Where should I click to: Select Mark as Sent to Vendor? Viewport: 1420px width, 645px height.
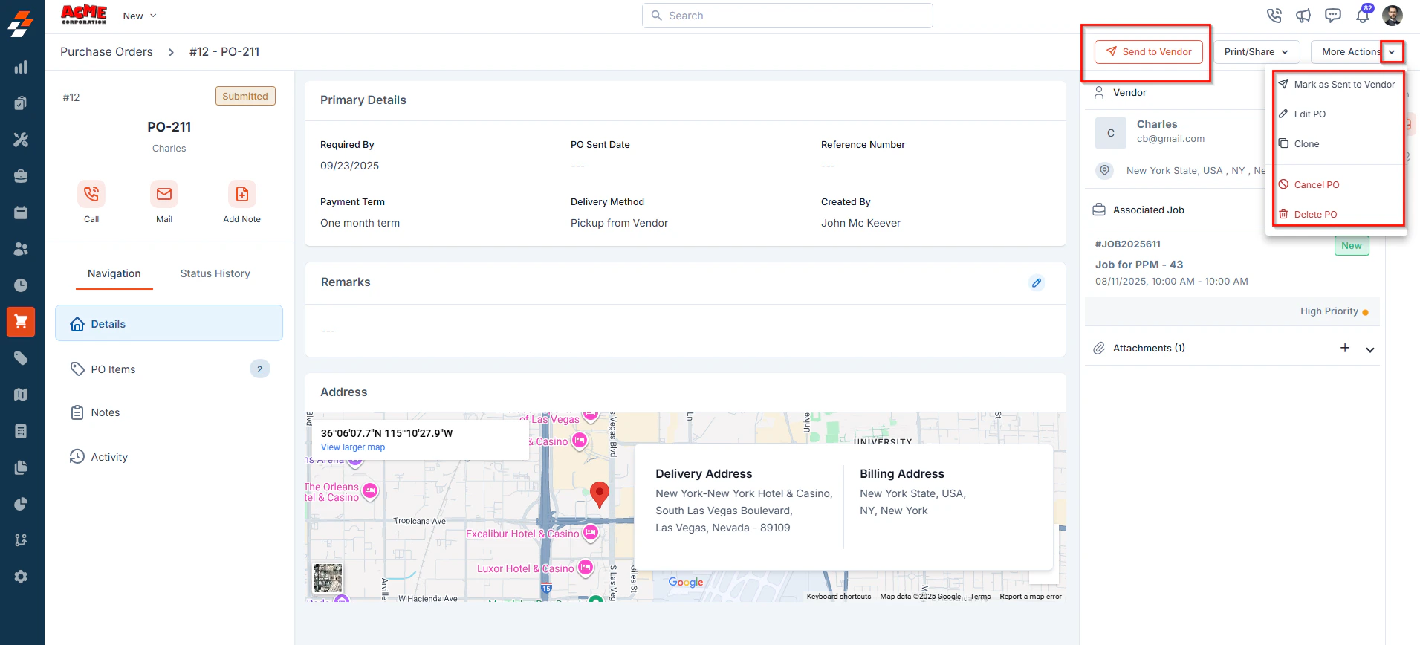pyautogui.click(x=1337, y=85)
